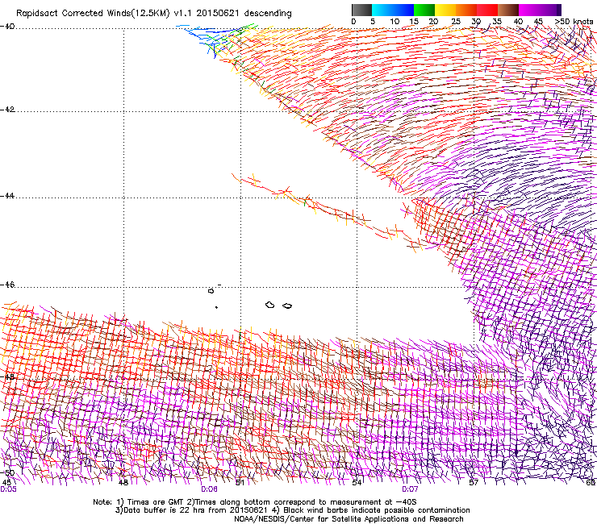Click the -44 latitude axis label
The image size is (597, 524).
[6, 196]
